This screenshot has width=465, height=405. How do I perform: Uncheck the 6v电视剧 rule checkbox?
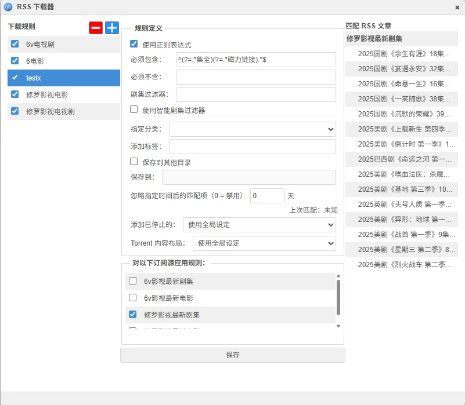pyautogui.click(x=15, y=44)
